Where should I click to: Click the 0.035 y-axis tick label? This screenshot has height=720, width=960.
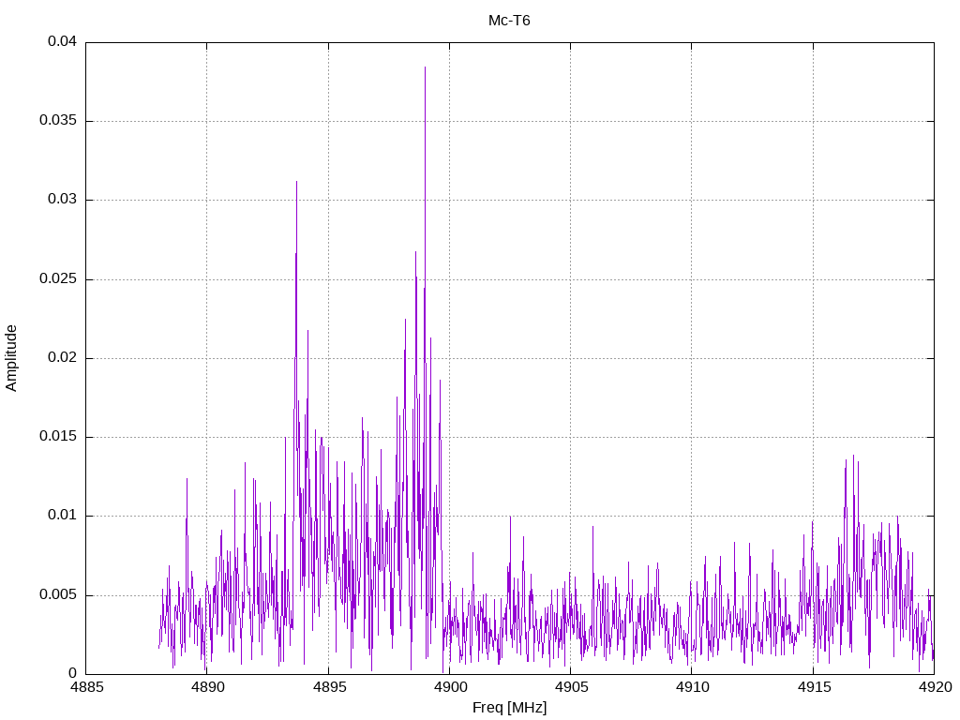click(x=59, y=121)
